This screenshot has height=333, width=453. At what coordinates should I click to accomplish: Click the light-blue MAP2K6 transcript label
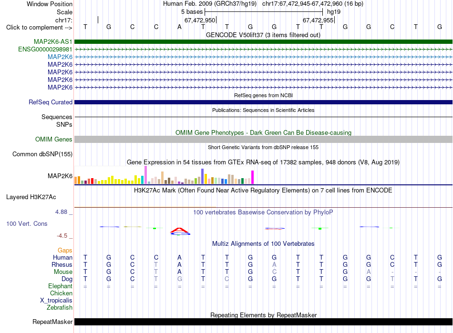60,57
